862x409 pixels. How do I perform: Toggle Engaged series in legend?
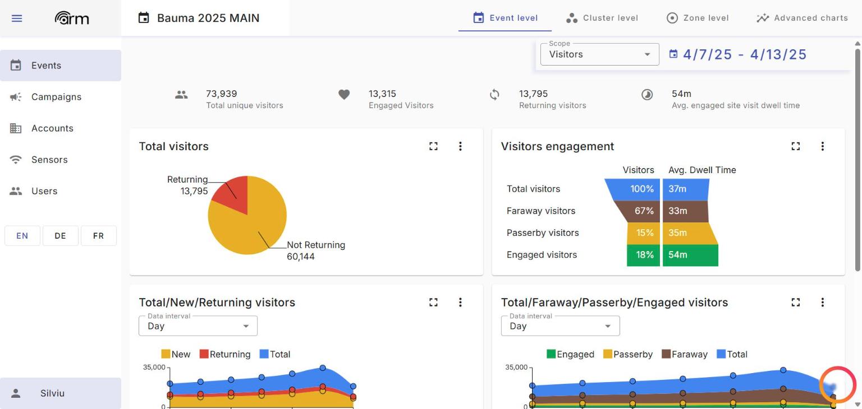[571, 354]
